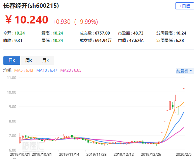Switch to the 月K monthly chart tab
The height and width of the screenshot is (159, 195).
[45, 61]
